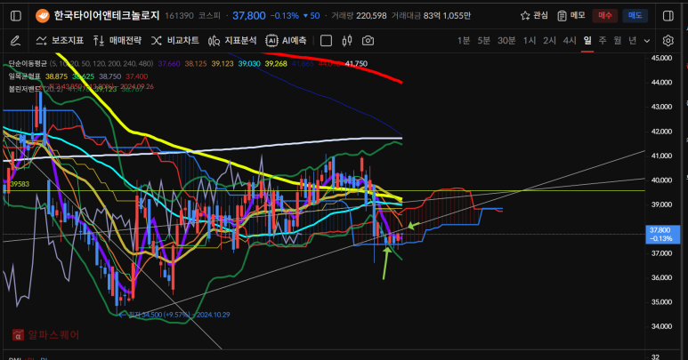Screen dimensions: 688x360
Task: Click 단순이동평균 indicator label
Action: [x=28, y=64]
